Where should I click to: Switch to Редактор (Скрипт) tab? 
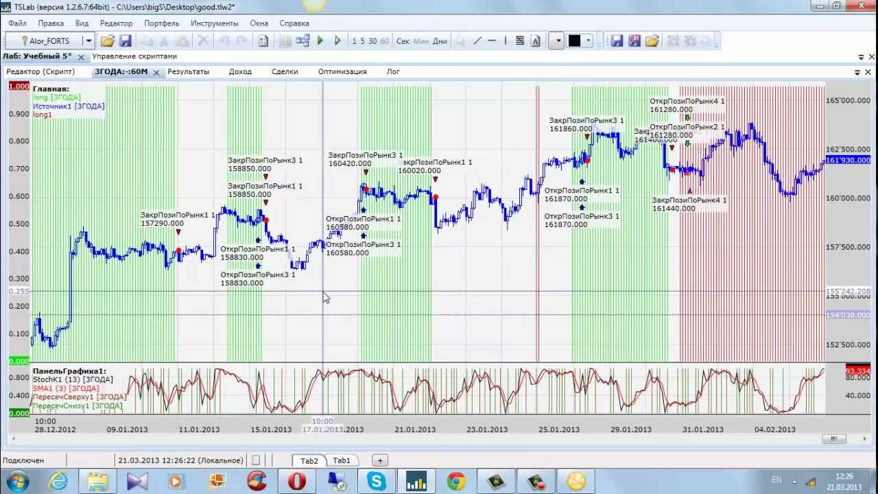tap(40, 71)
